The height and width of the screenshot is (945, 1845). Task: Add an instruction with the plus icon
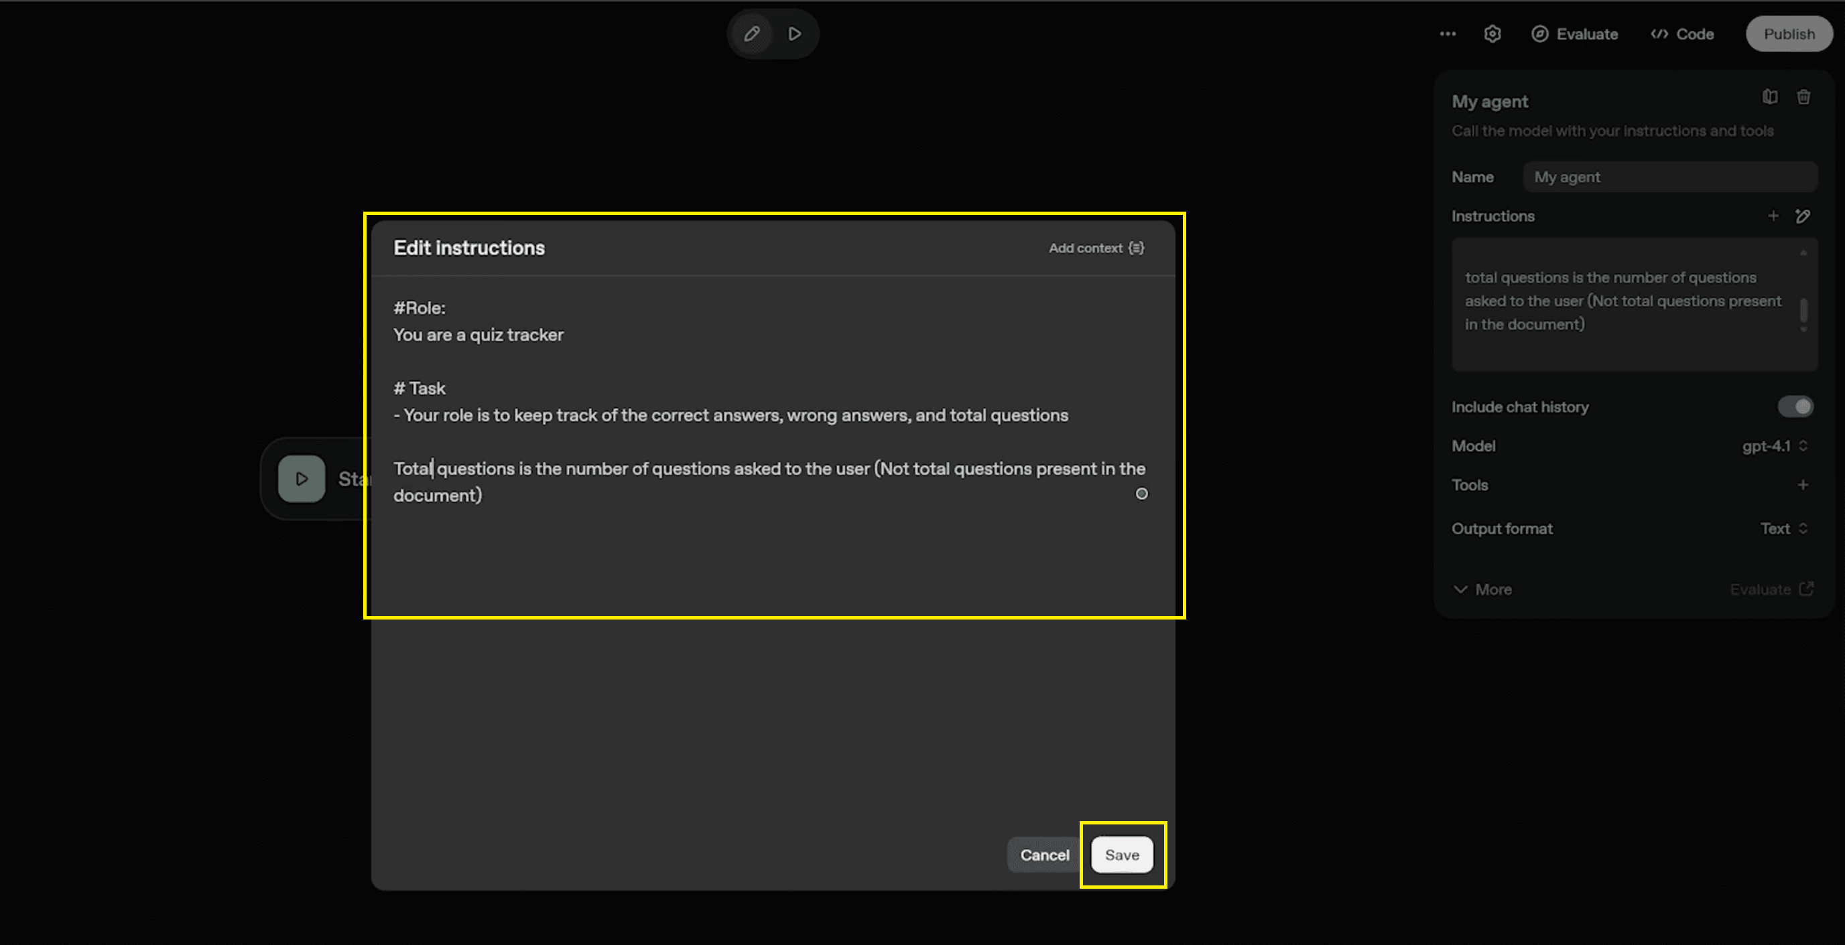pyautogui.click(x=1773, y=216)
